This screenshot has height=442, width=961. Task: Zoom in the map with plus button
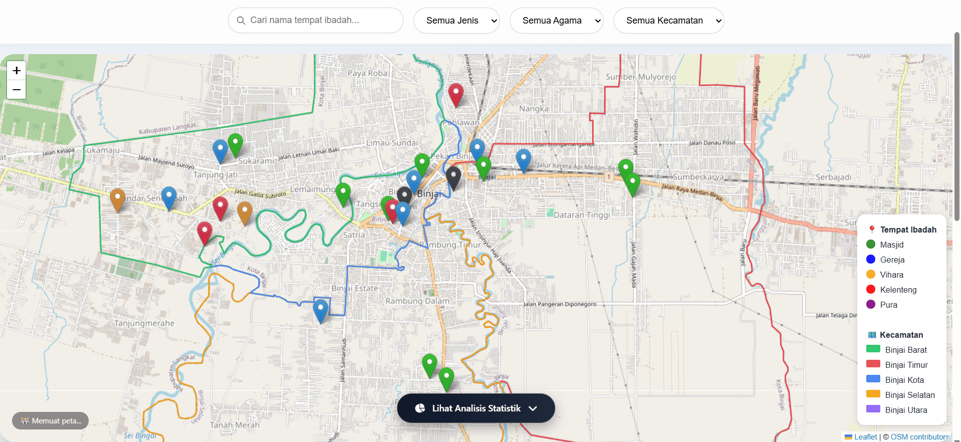tap(17, 71)
